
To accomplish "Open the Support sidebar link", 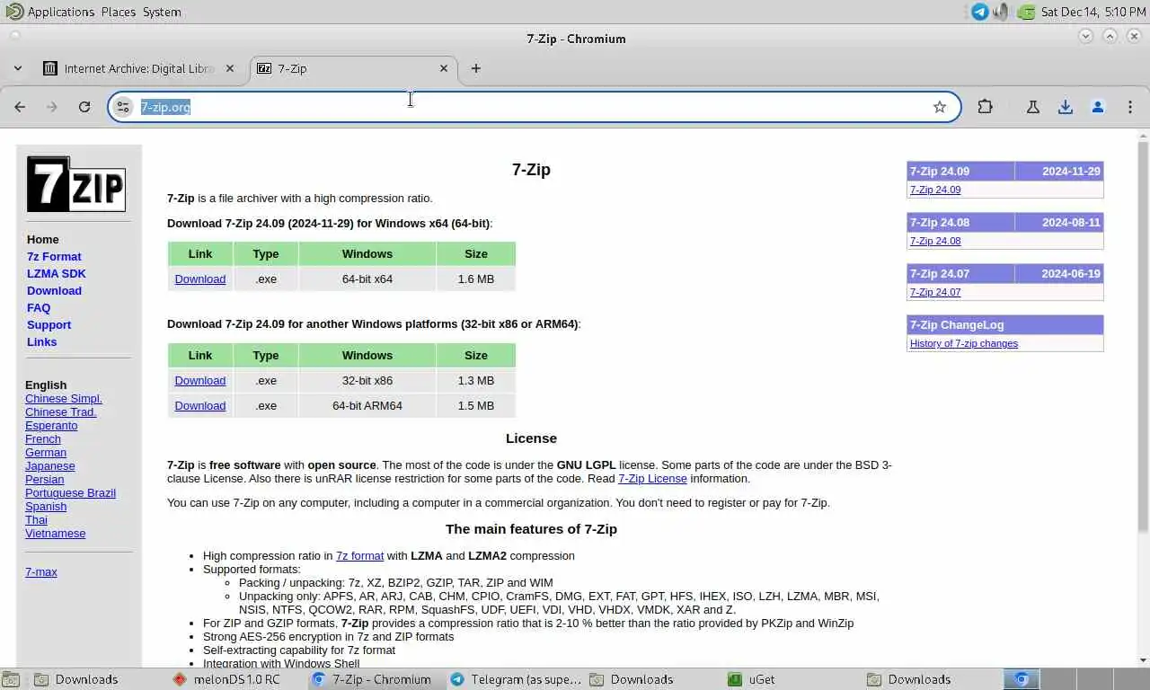I will coord(49,325).
